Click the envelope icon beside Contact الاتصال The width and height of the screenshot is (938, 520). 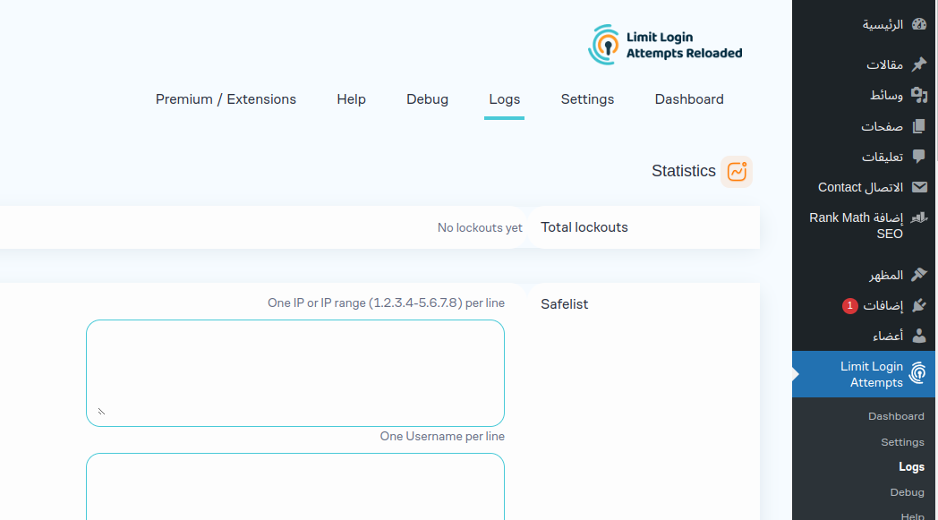click(x=919, y=187)
